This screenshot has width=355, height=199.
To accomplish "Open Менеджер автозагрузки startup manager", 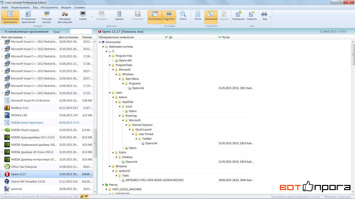I will coord(65,17).
